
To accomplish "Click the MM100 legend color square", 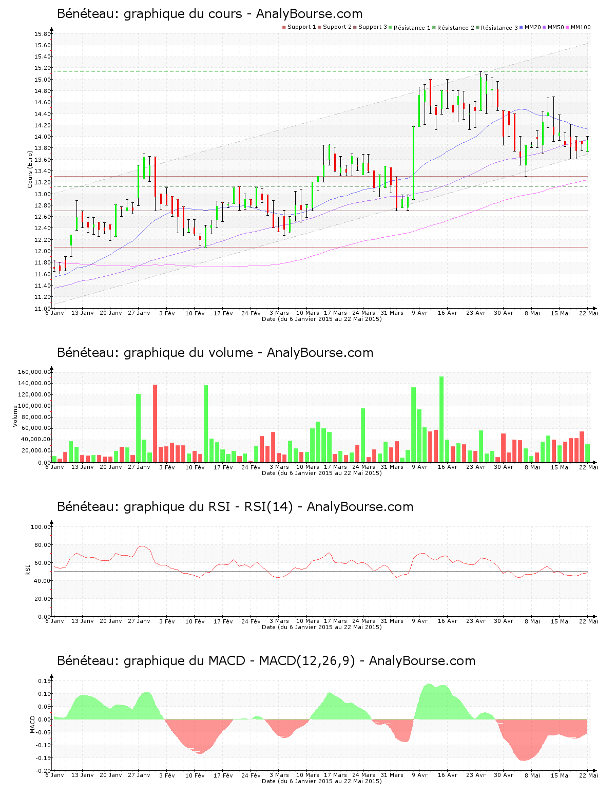I will click(x=568, y=27).
